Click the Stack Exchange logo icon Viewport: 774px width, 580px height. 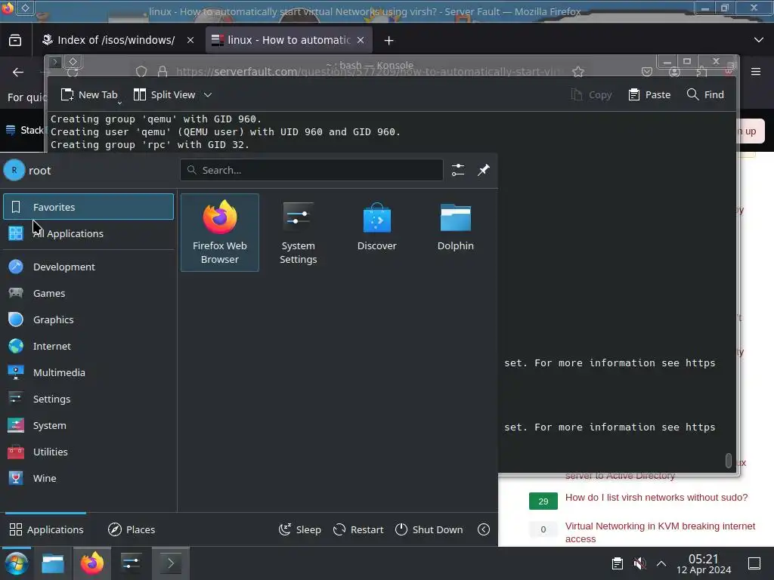(x=11, y=130)
